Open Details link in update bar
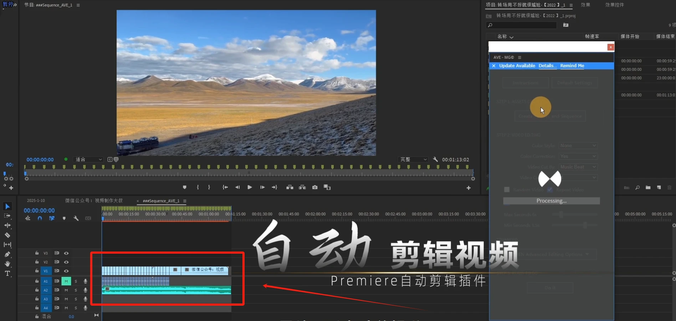The image size is (676, 321). pos(547,66)
